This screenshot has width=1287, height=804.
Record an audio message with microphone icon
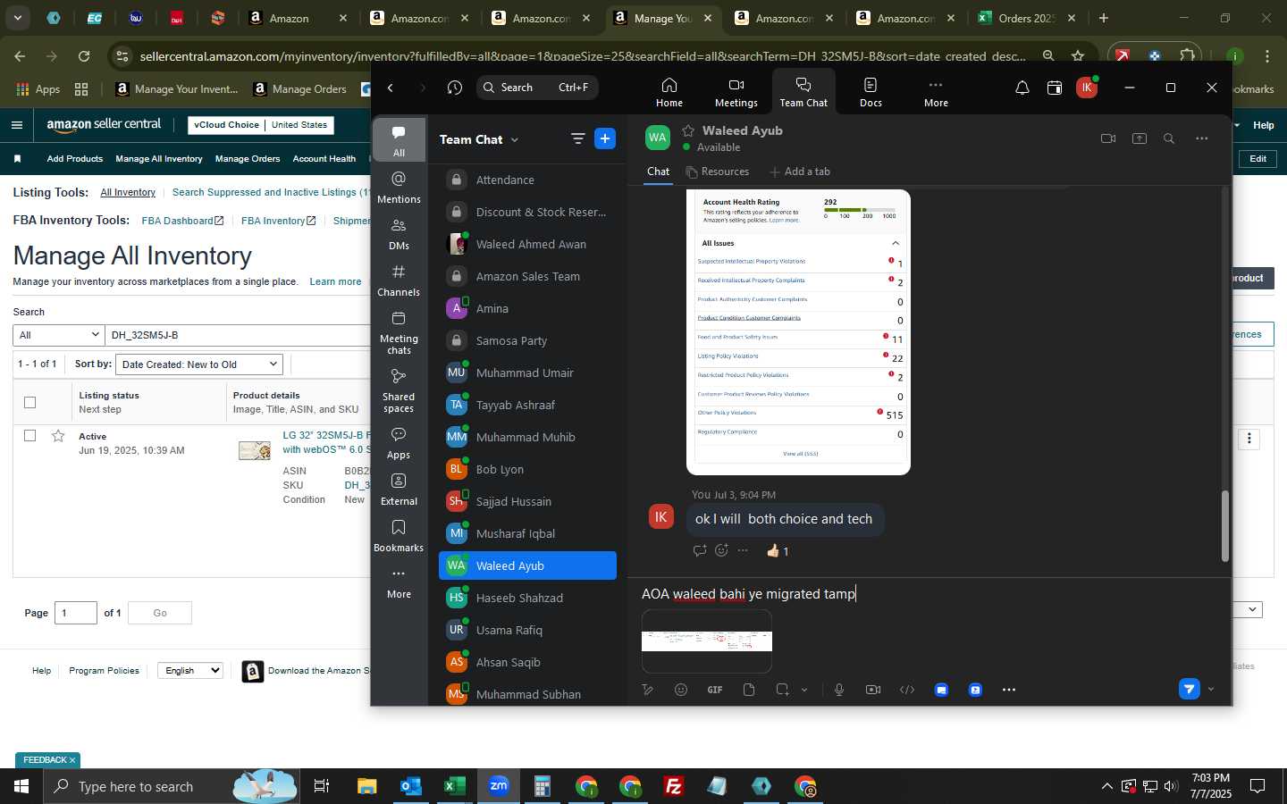click(x=839, y=690)
